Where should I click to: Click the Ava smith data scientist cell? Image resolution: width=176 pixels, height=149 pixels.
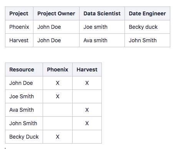pyautogui.click(x=102, y=40)
